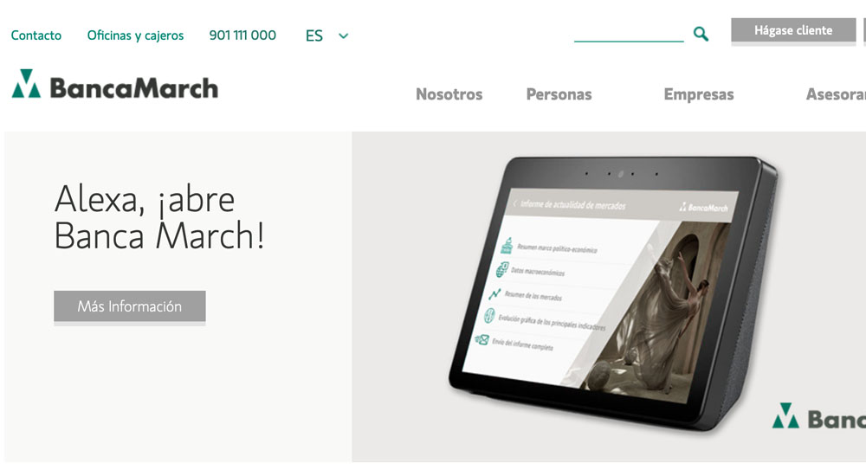
Task: Click the Banca March logo in header
Action: pyautogui.click(x=115, y=85)
